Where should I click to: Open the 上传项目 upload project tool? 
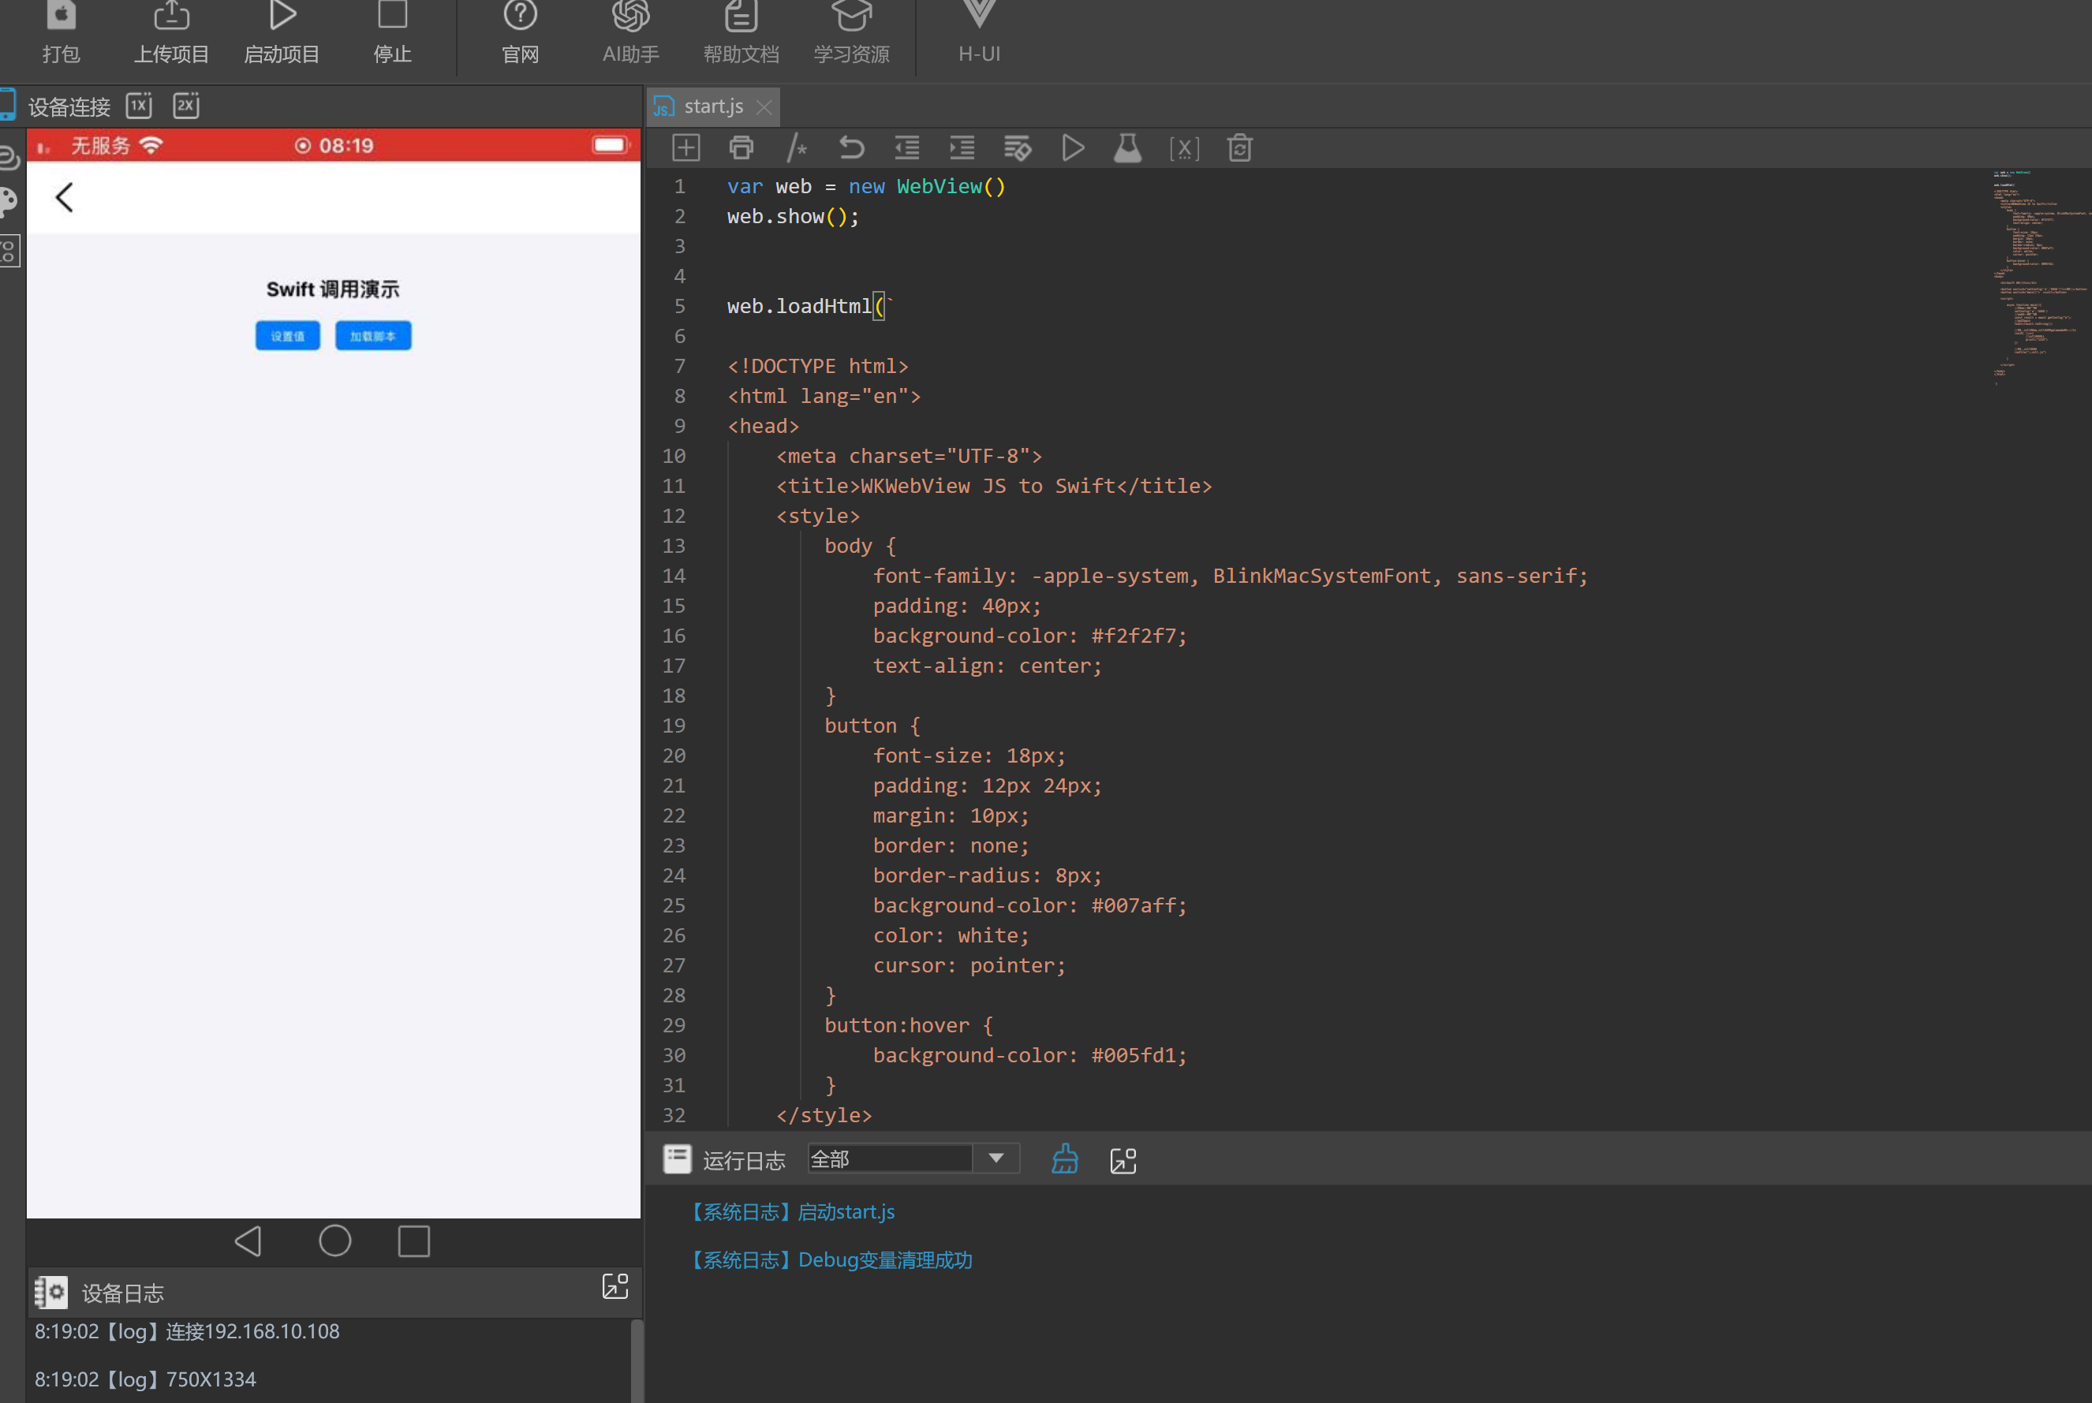click(171, 32)
